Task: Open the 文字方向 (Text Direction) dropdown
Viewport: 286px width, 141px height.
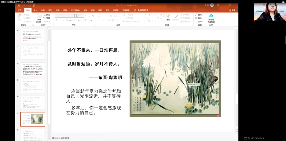Action: [x=128, y=15]
